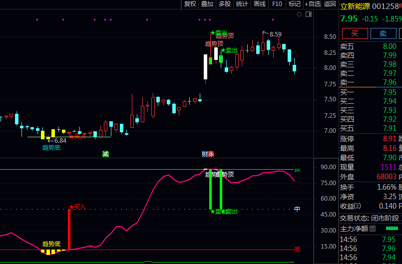Click the blue 卖 sell button
Viewport: 402px width, 264px height.
point(383,33)
